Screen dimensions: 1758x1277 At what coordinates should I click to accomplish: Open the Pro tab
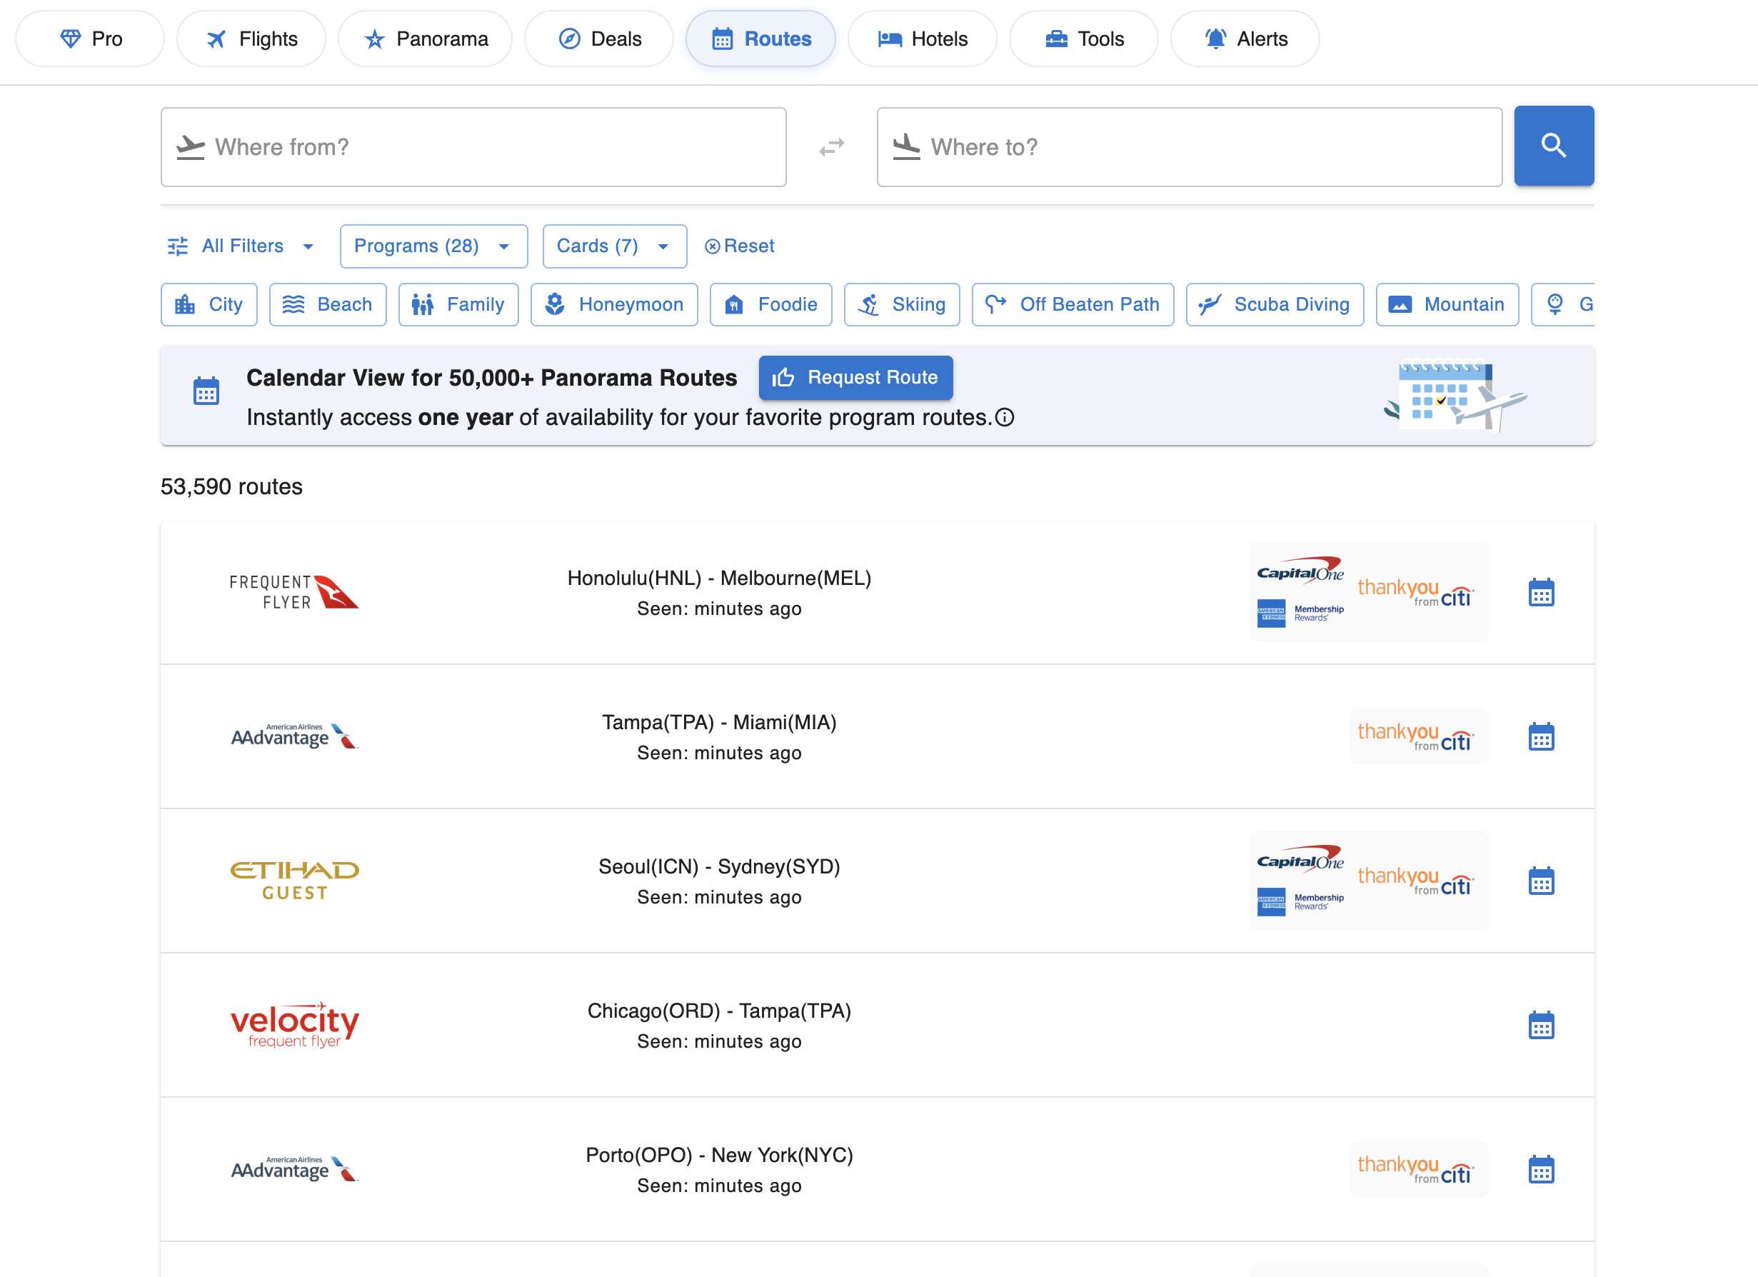click(x=90, y=39)
